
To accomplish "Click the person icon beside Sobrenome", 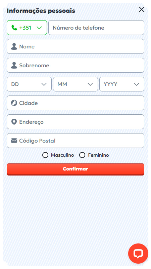I will (14, 65).
